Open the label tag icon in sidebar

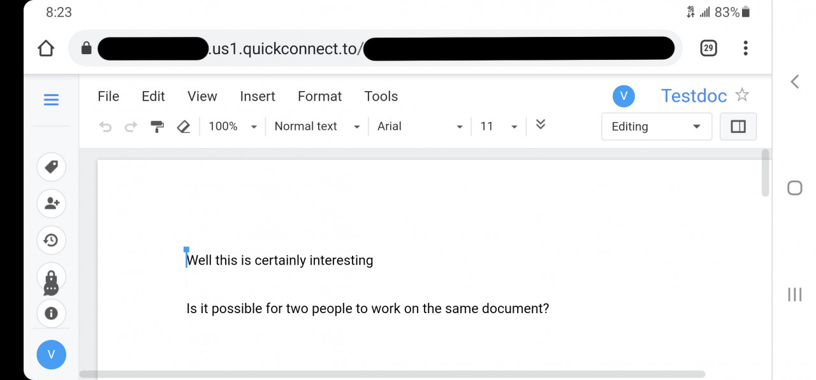pyautogui.click(x=51, y=167)
